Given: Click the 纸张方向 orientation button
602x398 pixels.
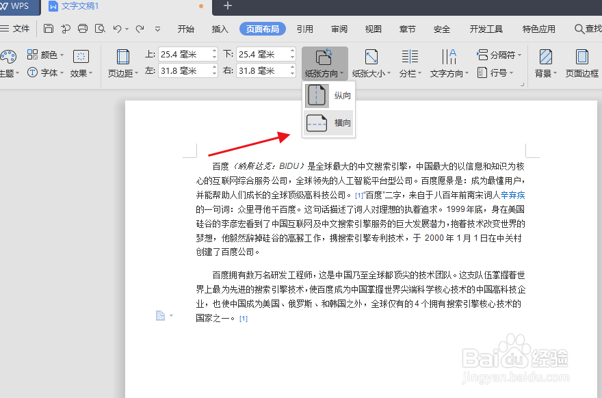Looking at the screenshot, I should click(324, 64).
